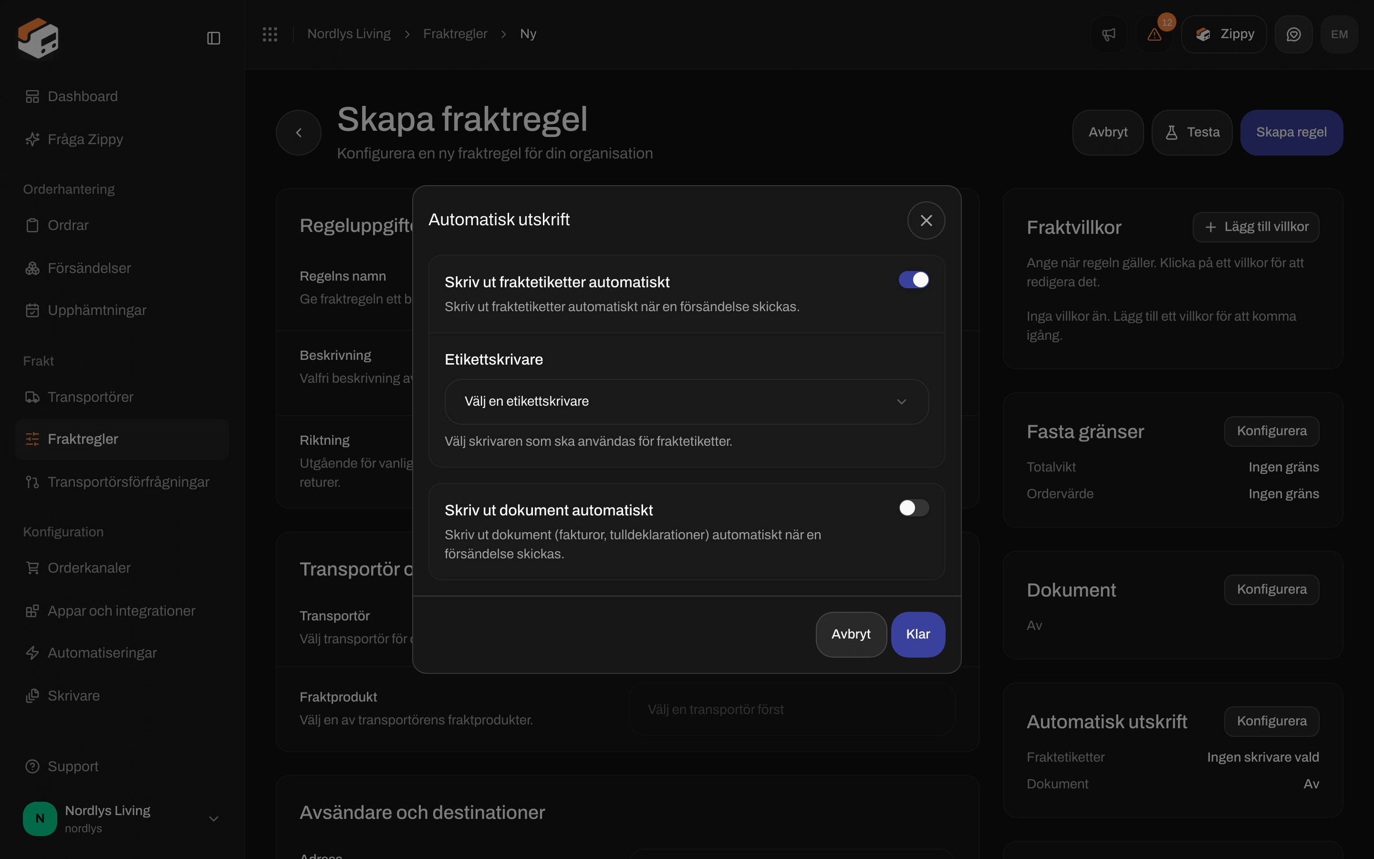This screenshot has width=1374, height=859.
Task: Click the Ingen skrivare vald value
Action: pyautogui.click(x=1263, y=757)
